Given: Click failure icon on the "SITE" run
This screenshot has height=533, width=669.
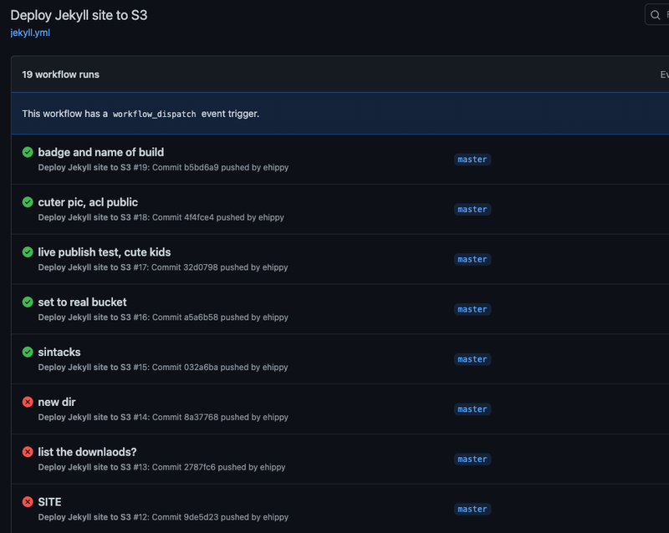Looking at the screenshot, I should [26, 502].
